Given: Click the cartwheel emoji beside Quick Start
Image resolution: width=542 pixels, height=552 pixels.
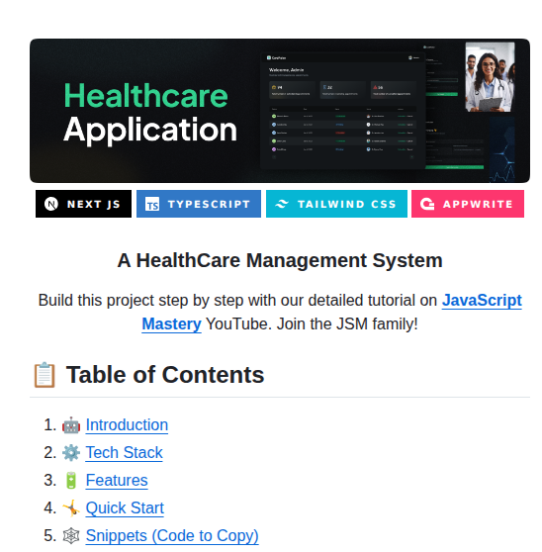Looking at the screenshot, I should point(71,508).
